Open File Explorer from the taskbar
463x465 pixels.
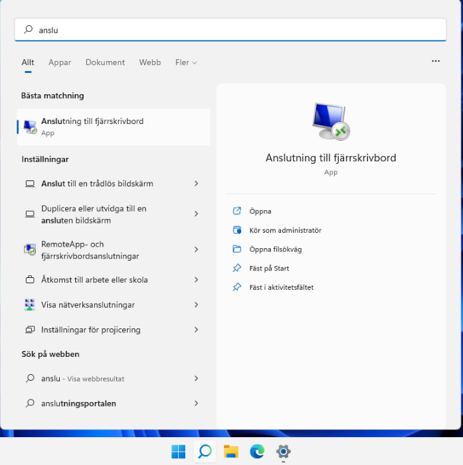(x=231, y=451)
